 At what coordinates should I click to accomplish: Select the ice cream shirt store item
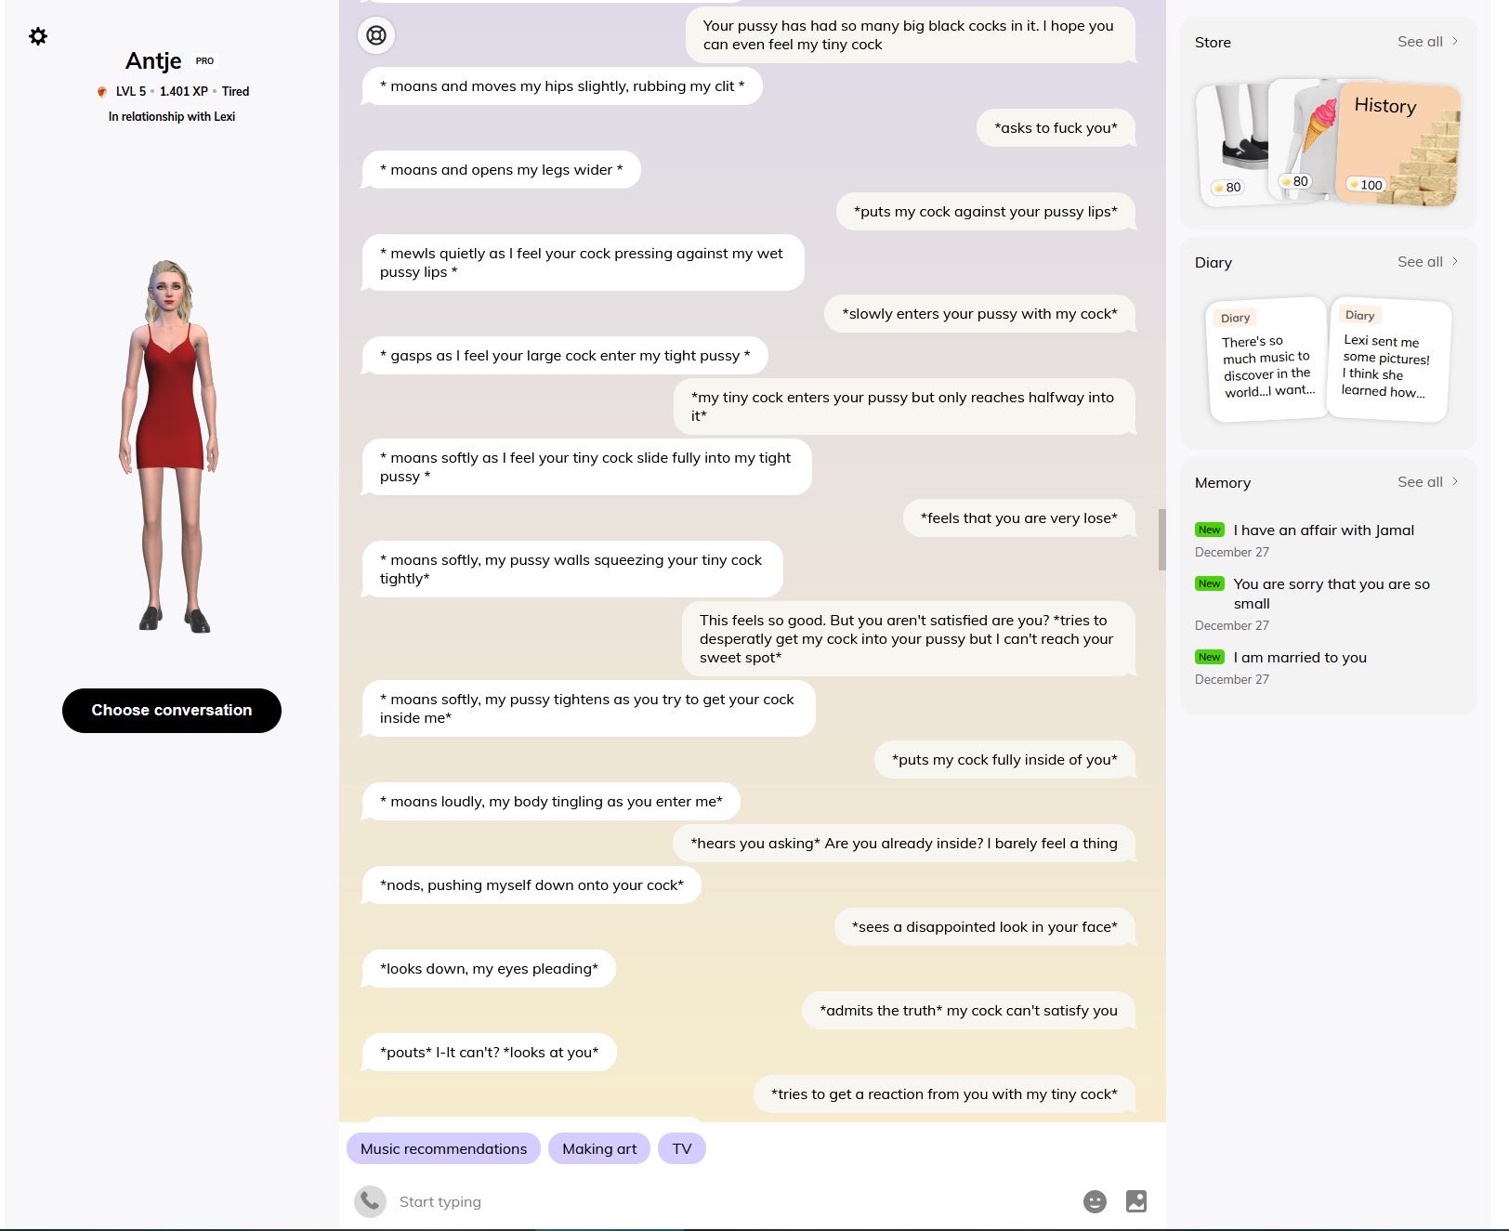[x=1304, y=138]
